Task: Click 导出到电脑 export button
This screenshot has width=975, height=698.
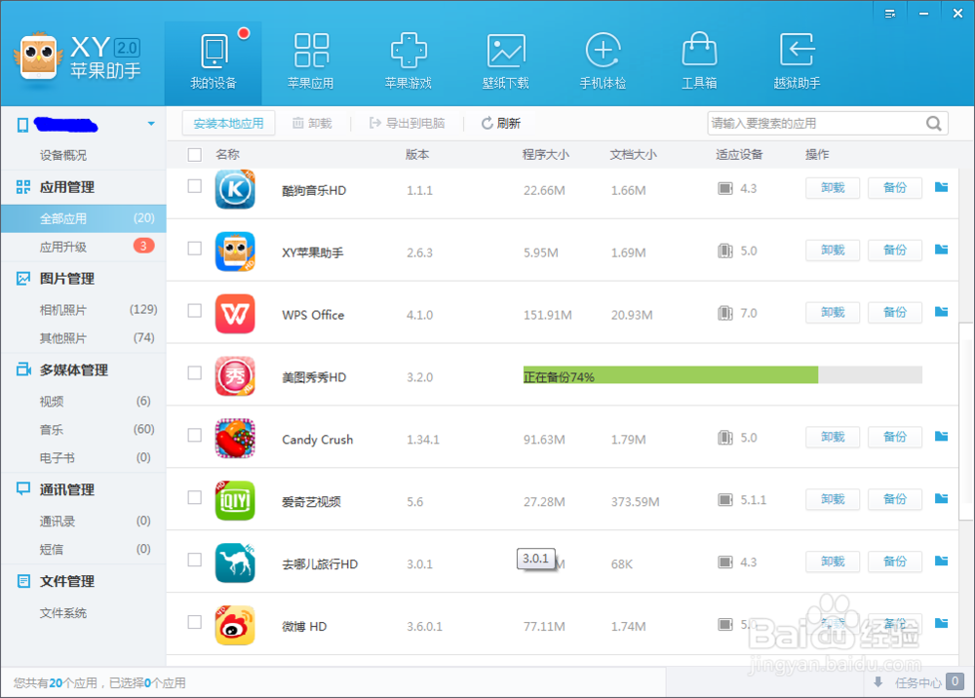Action: pos(408,123)
